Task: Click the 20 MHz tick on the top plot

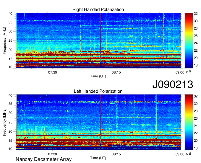Action: pos(10,50)
